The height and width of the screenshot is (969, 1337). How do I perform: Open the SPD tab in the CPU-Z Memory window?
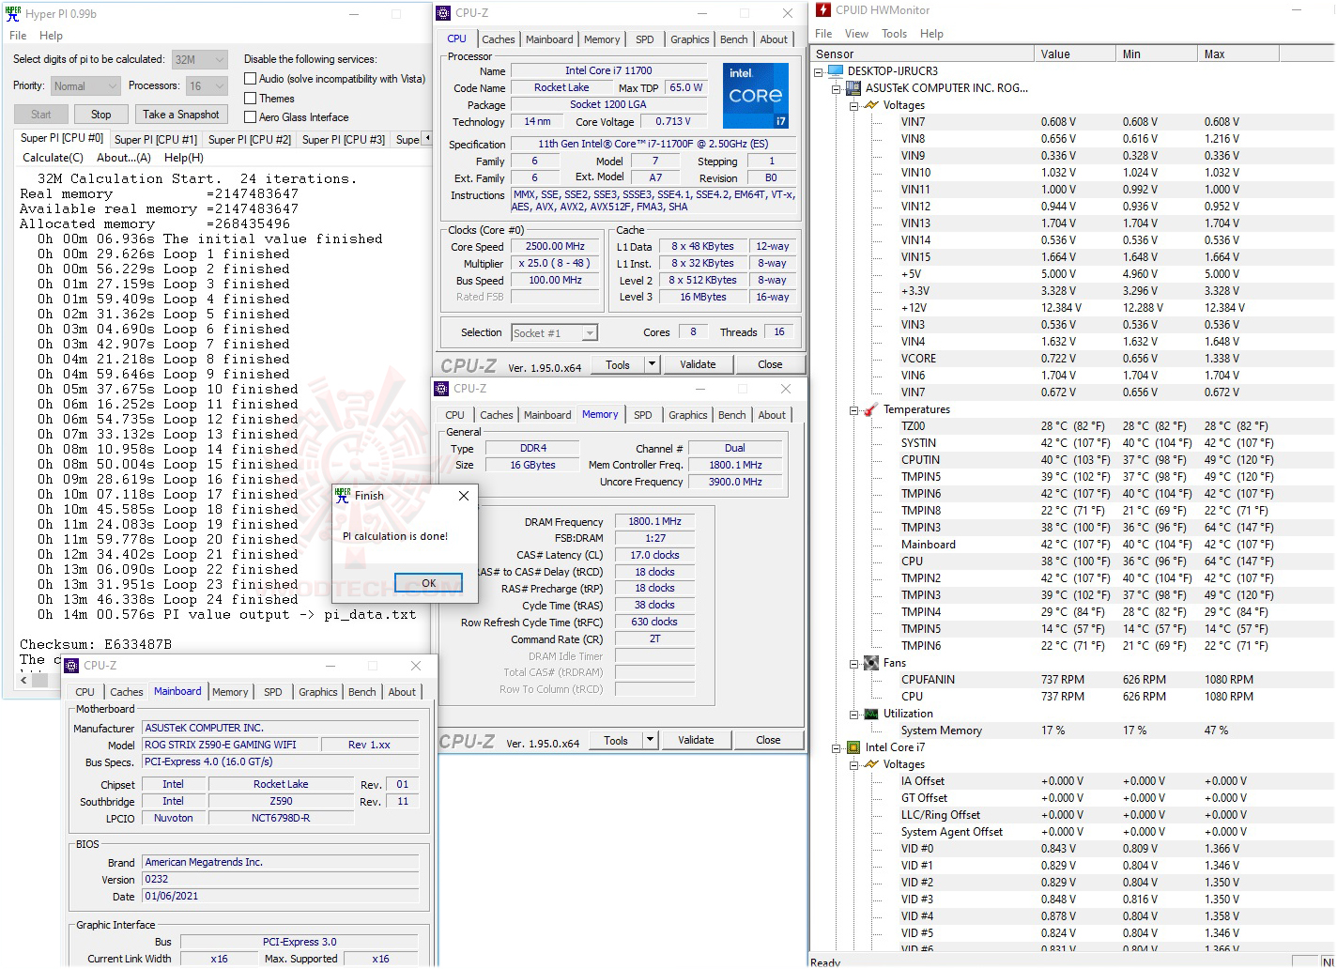click(643, 415)
